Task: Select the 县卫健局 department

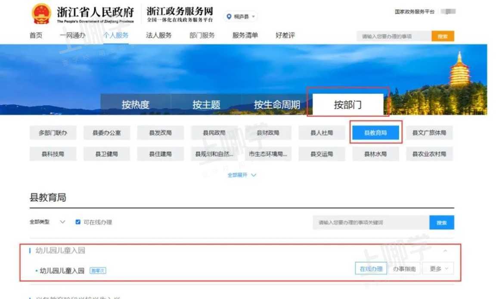Action: tap(106, 153)
